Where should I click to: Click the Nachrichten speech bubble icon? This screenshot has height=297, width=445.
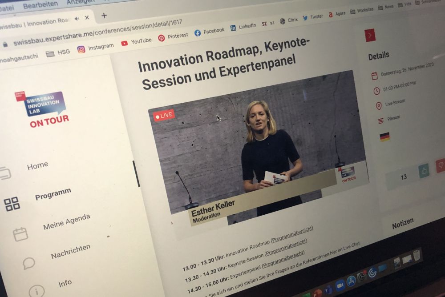click(29, 263)
